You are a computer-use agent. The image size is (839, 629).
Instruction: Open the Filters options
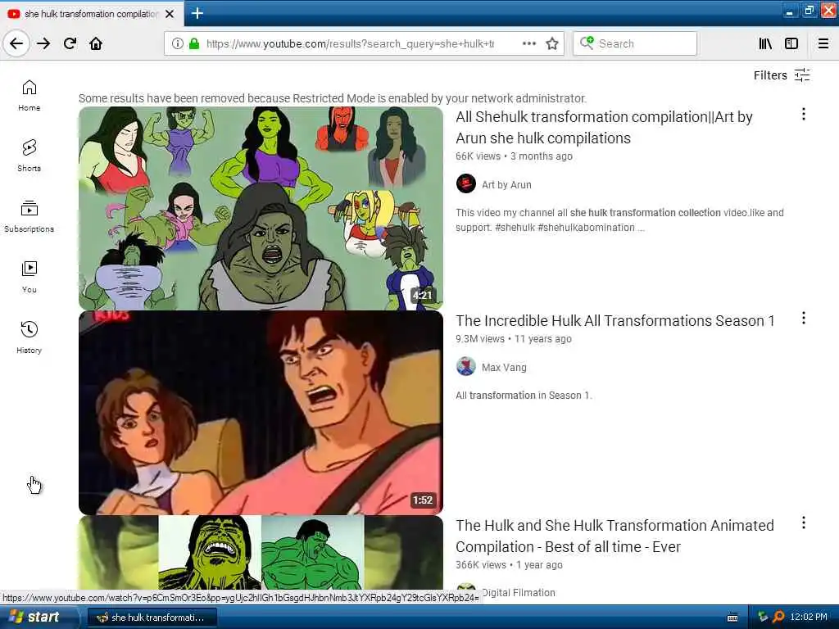(782, 75)
